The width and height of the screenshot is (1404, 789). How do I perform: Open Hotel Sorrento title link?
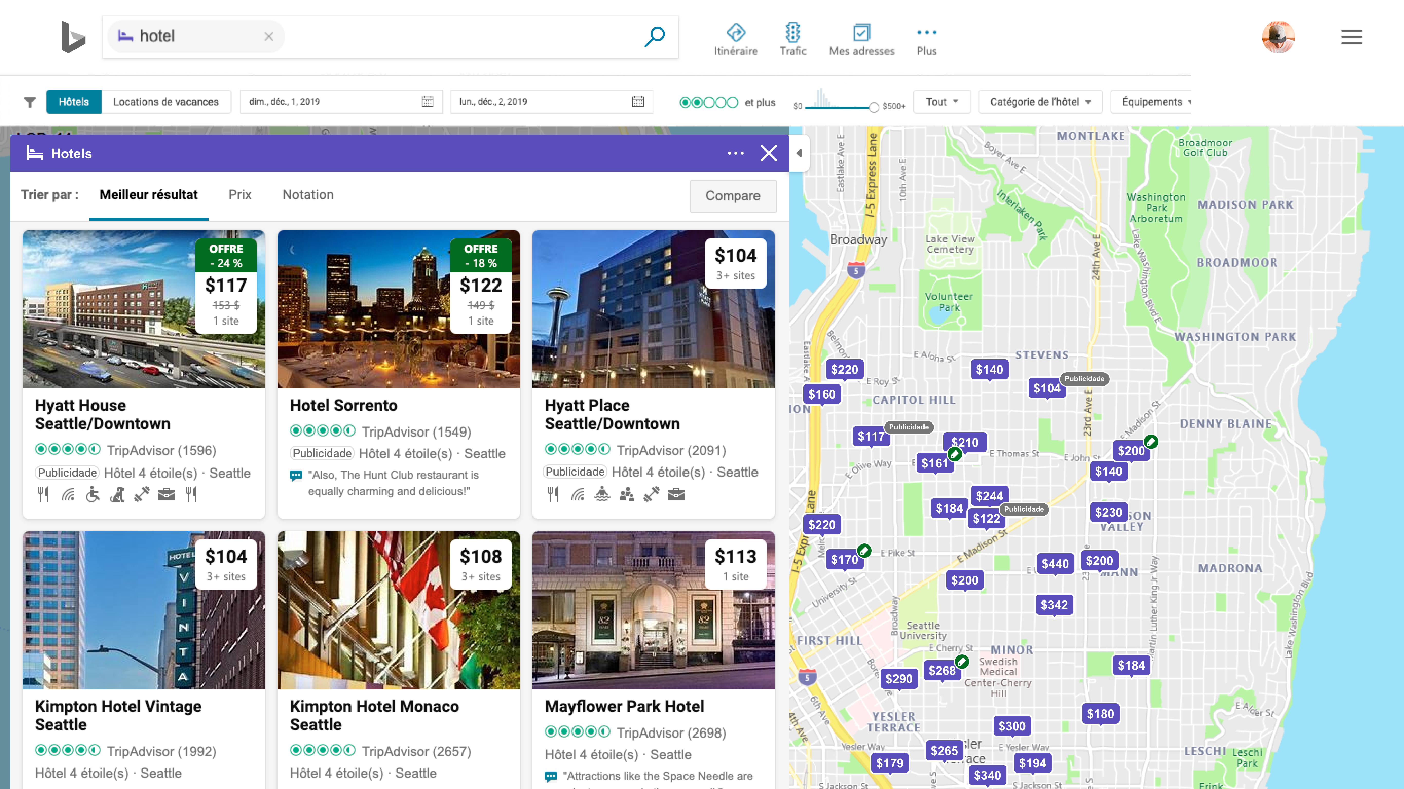343,405
